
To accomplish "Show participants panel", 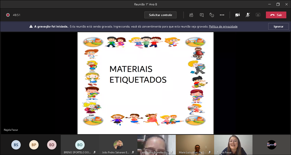I will (191, 15).
